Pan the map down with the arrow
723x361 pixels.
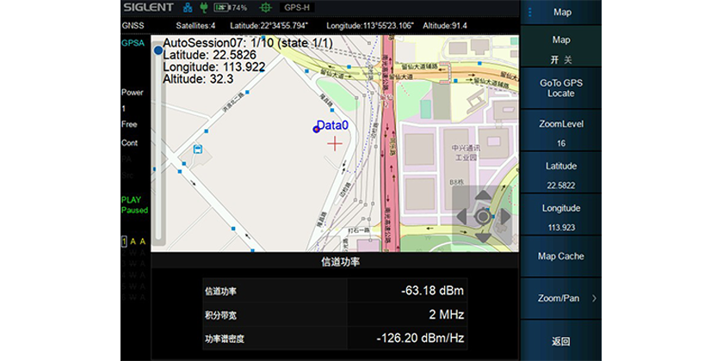(x=483, y=236)
